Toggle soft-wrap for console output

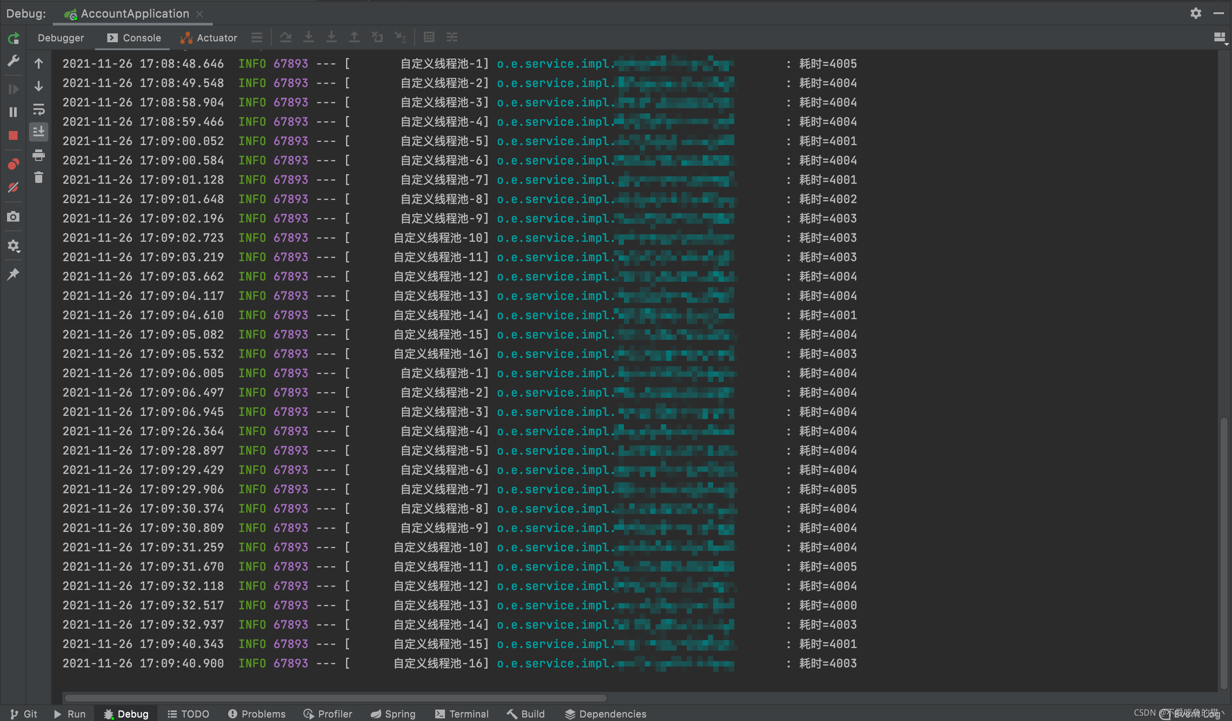39,109
